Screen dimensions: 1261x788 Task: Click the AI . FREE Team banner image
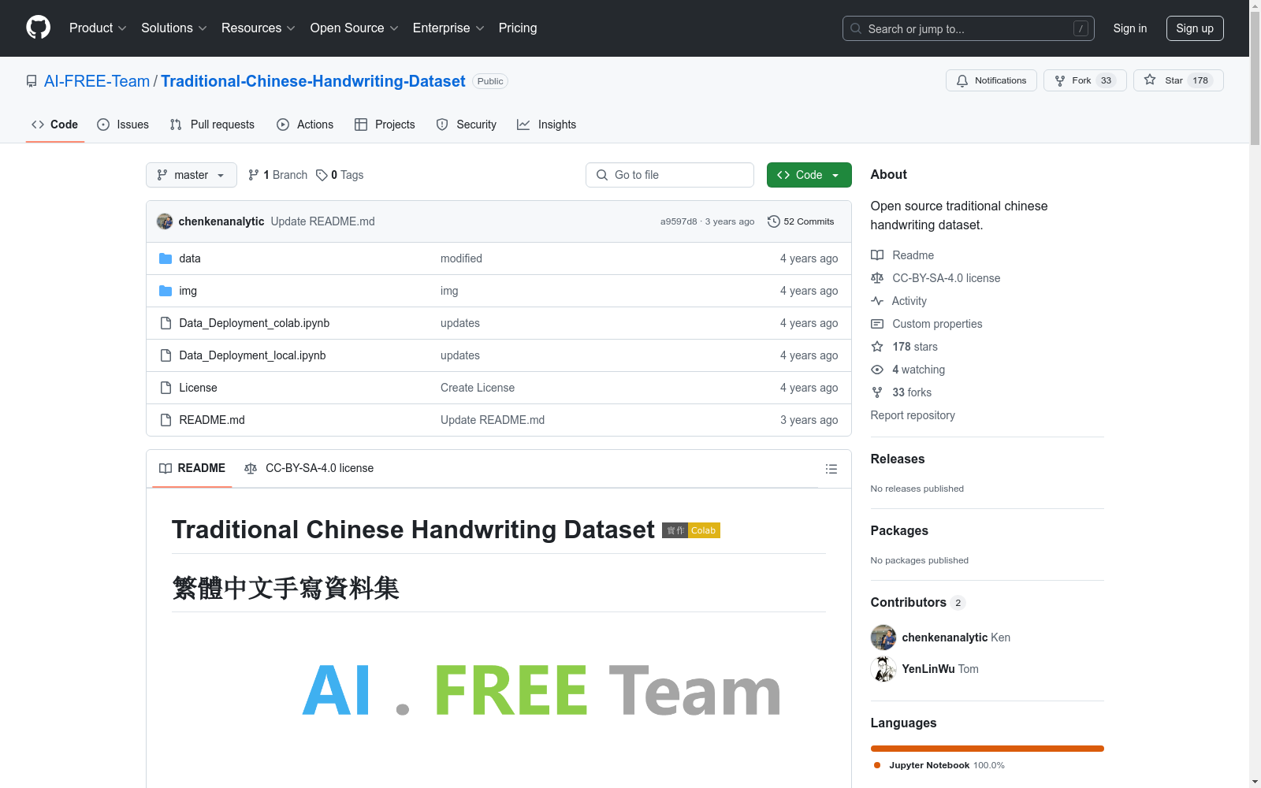point(541,689)
